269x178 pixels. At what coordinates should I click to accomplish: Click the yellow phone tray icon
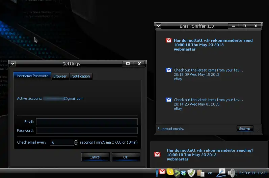coord(170,172)
